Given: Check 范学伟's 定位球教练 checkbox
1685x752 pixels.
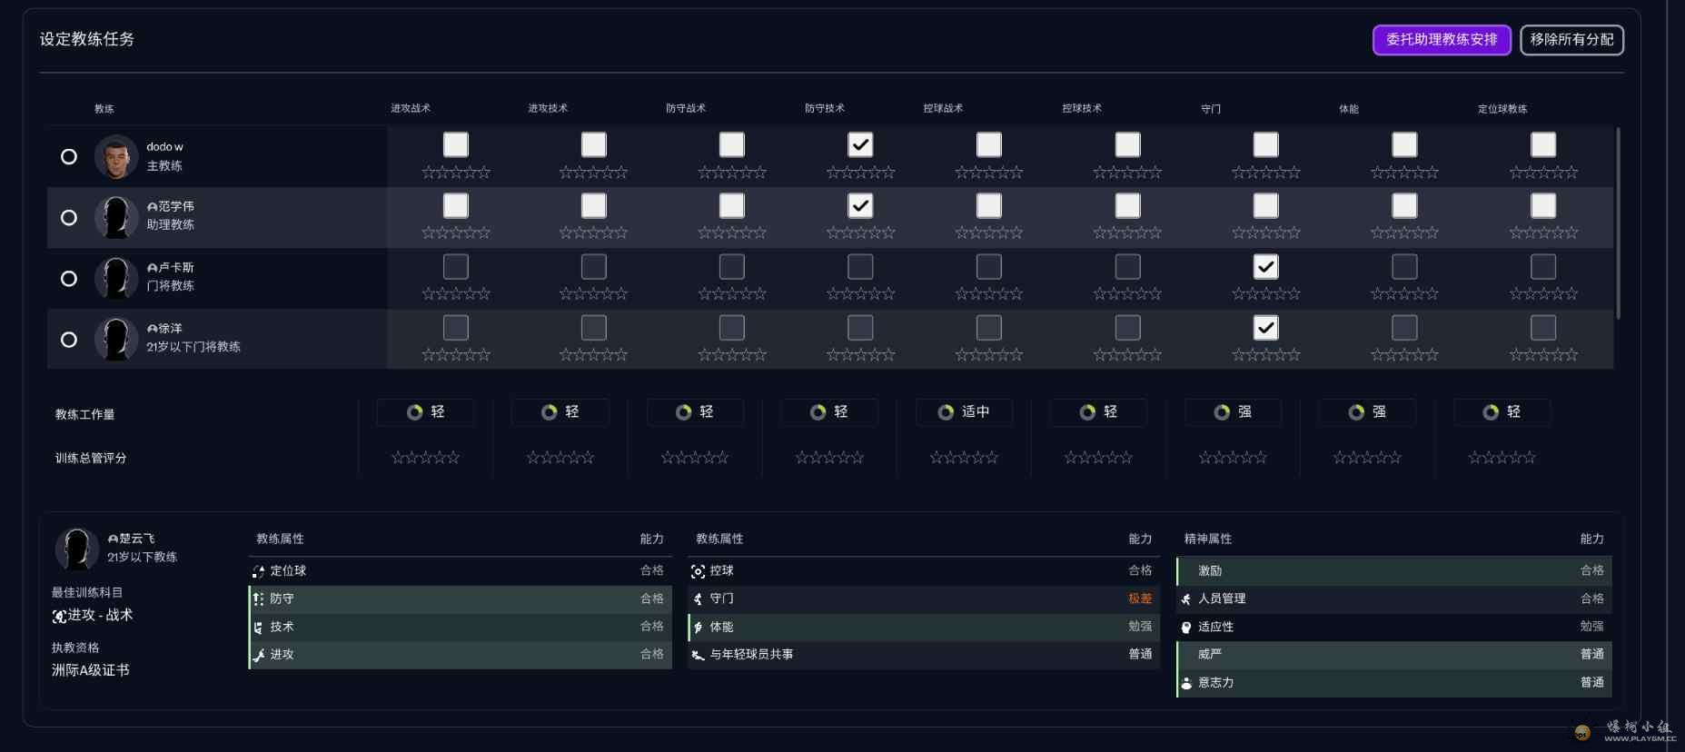Looking at the screenshot, I should pyautogui.click(x=1542, y=206).
